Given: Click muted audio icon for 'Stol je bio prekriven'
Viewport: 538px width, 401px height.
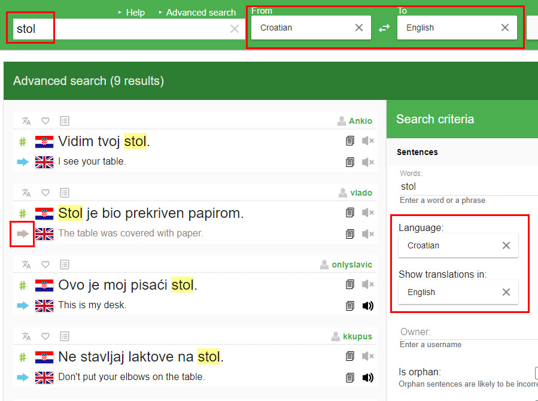Looking at the screenshot, I should point(368,212).
